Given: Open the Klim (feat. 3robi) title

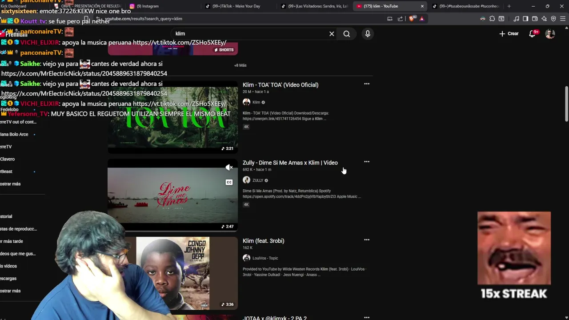Looking at the screenshot, I should pos(264,241).
